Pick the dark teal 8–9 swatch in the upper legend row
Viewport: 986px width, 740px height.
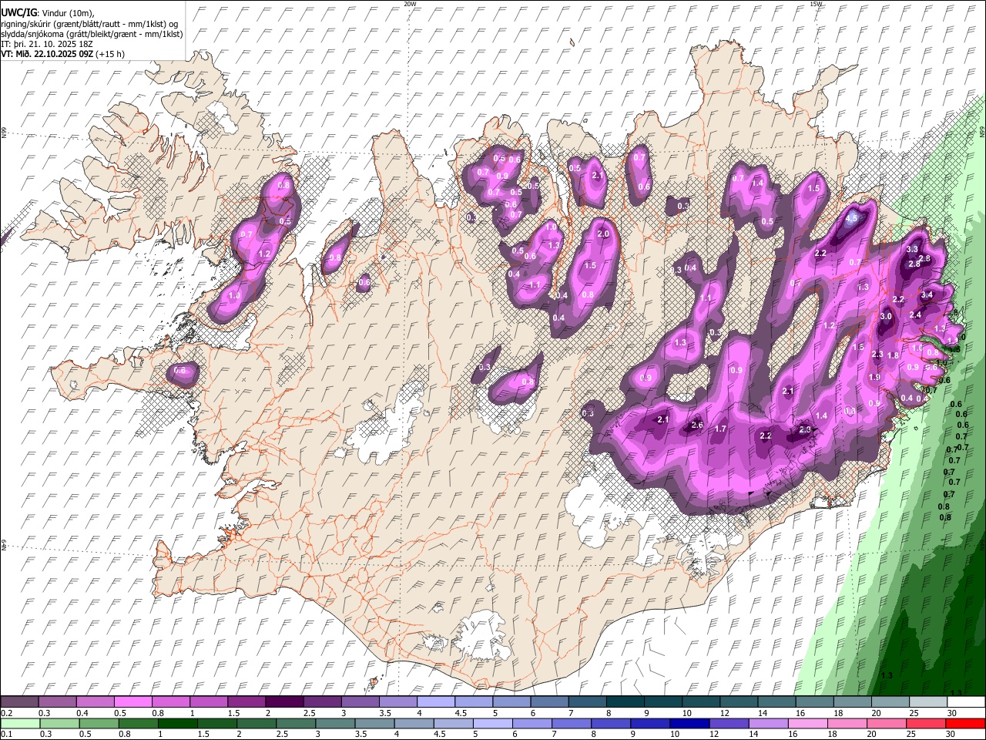click(x=626, y=701)
